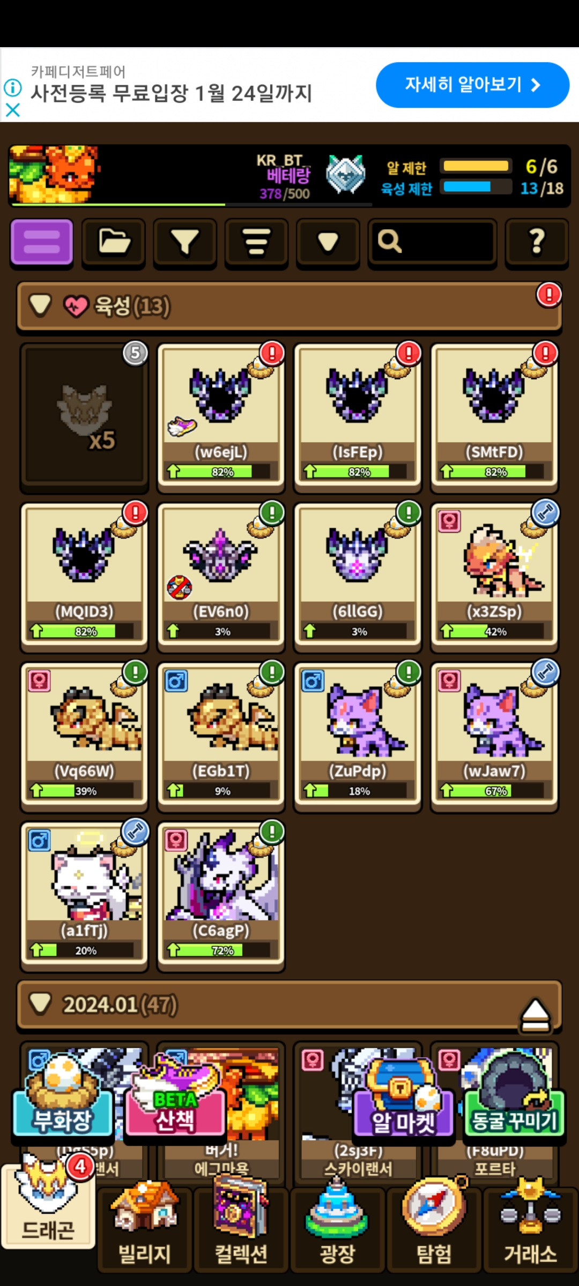Open the 알 마켓 egg market icon
This screenshot has width=579, height=1286.
click(404, 1094)
